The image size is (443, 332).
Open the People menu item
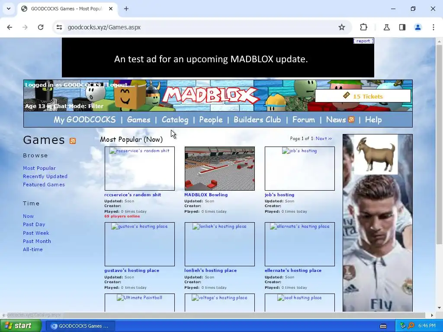pos(211,120)
